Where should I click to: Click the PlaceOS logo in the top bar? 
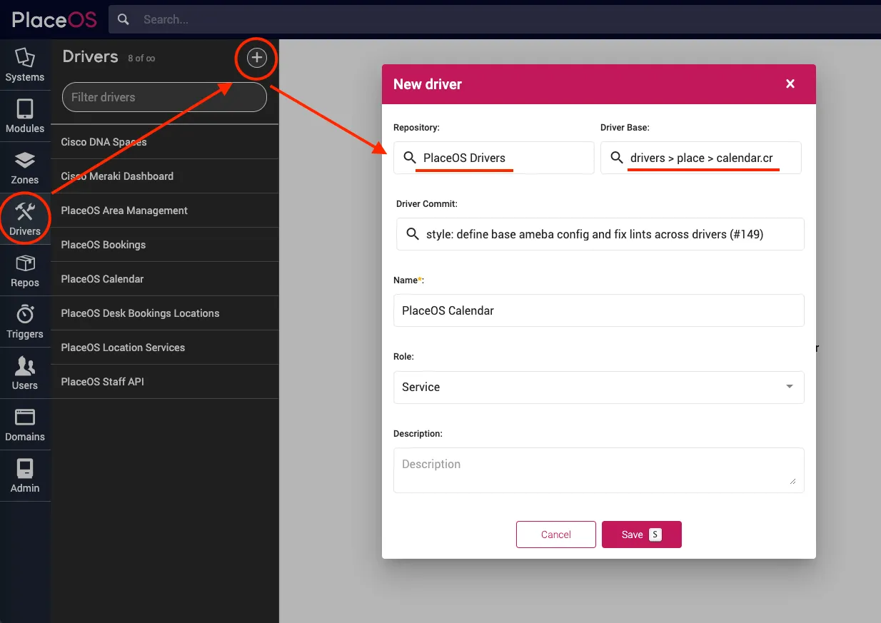tap(53, 19)
